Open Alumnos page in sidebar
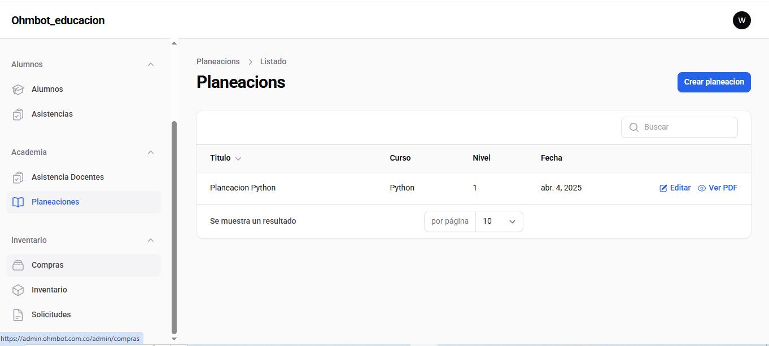This screenshot has width=769, height=346. (84, 89)
